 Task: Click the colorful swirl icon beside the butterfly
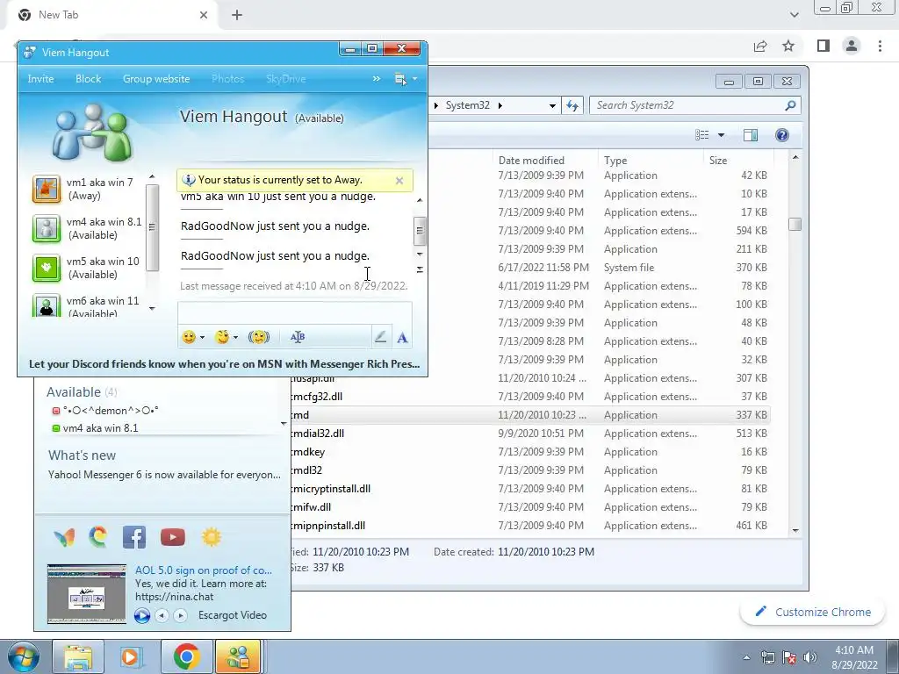coord(98,537)
